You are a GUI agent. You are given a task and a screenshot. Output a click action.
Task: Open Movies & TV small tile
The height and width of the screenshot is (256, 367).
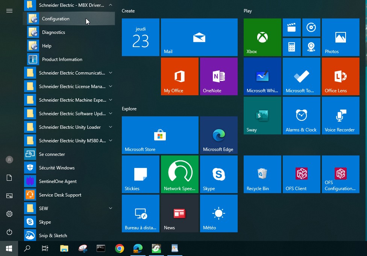[x=292, y=27]
